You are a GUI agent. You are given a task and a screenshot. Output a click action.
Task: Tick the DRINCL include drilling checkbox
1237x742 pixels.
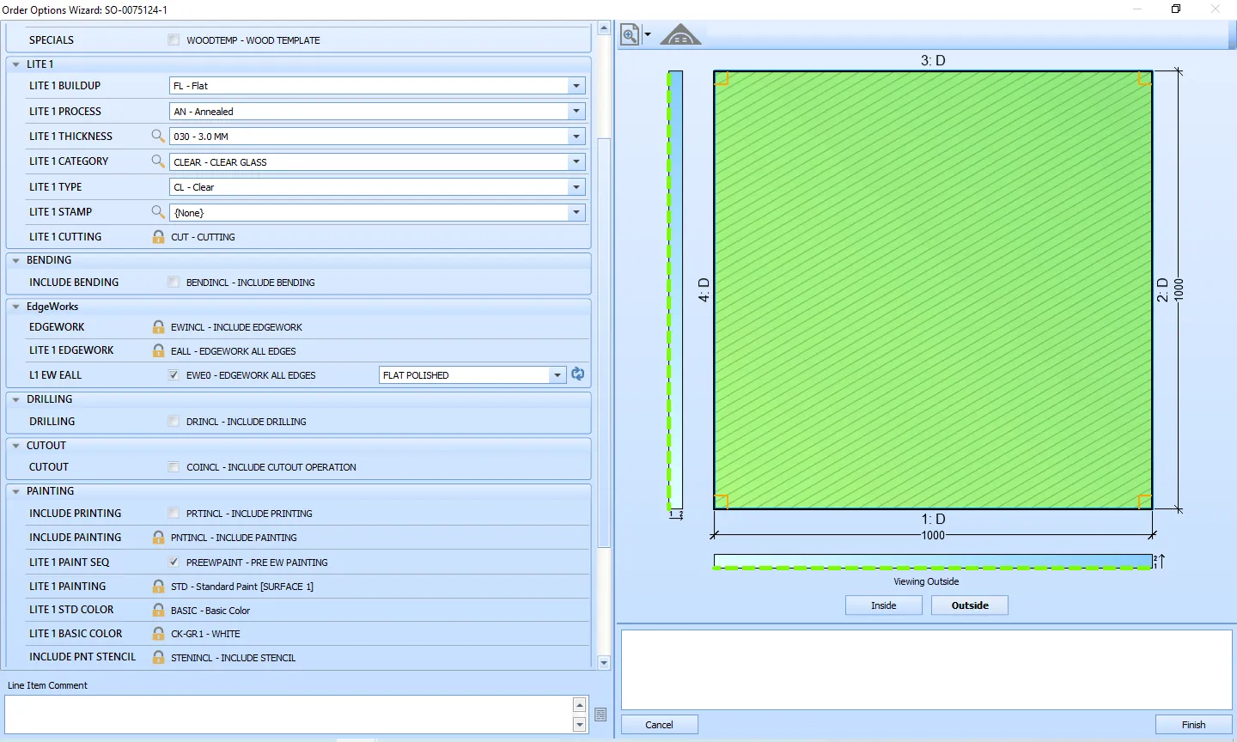click(x=174, y=421)
